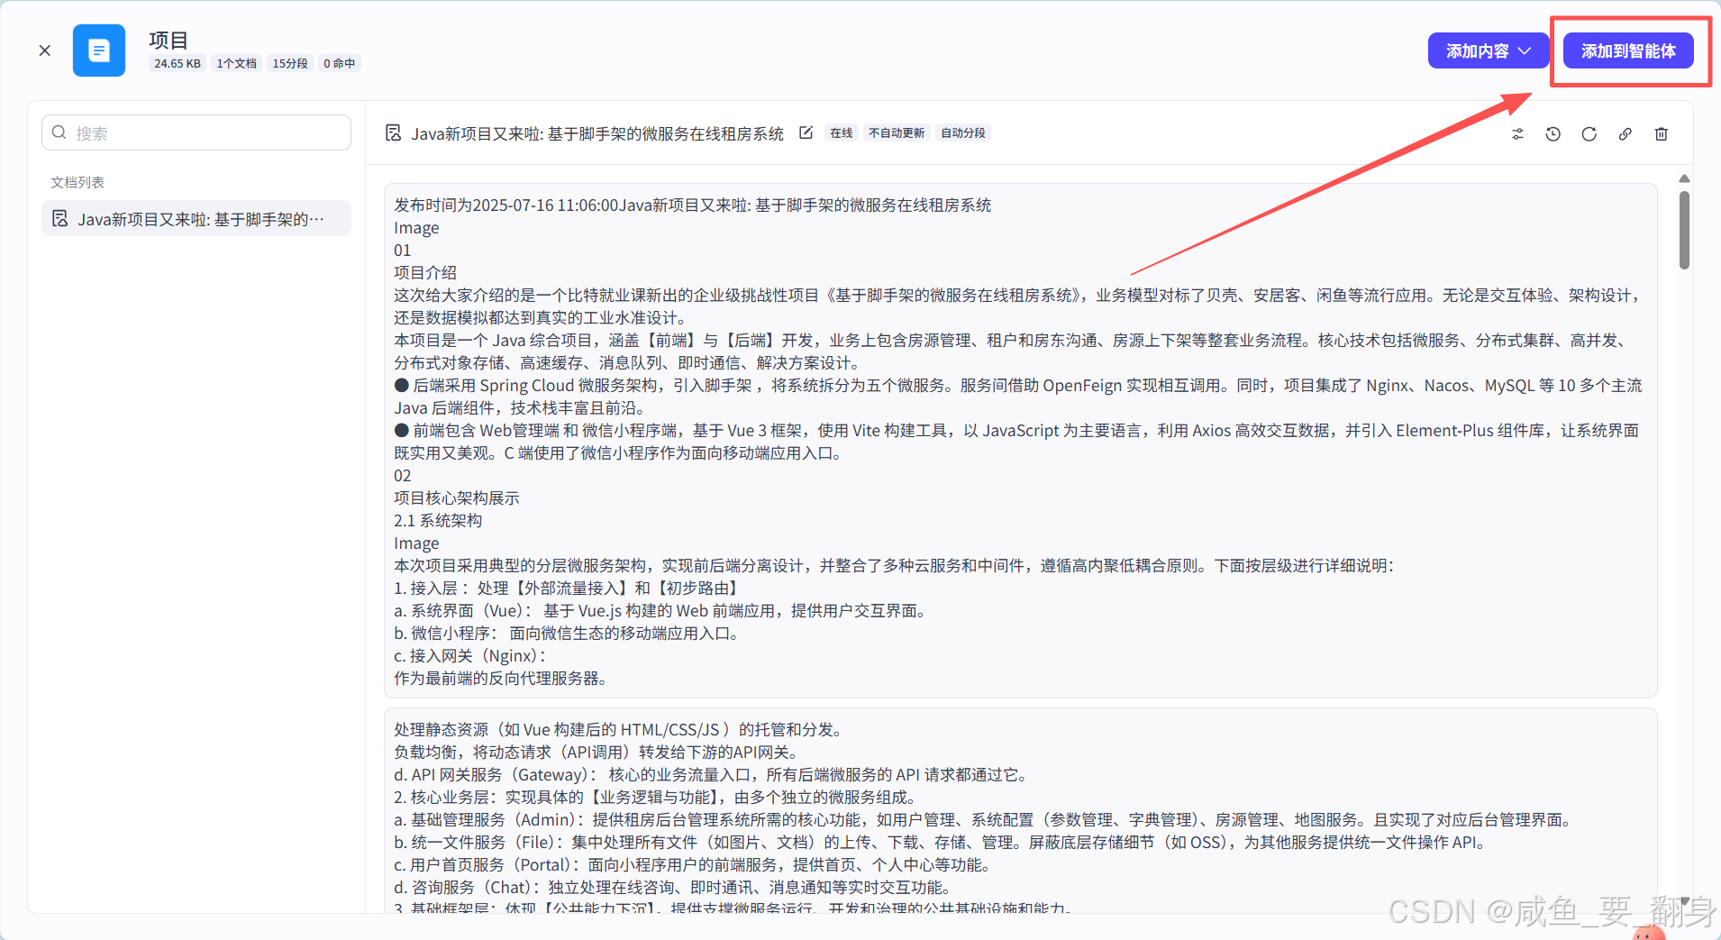Screen dimensions: 1721x940
Task: Delete the document with the trash icon
Action: click(x=1662, y=134)
